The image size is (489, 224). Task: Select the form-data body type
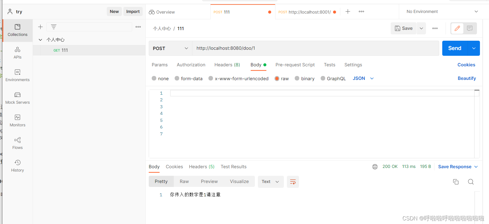pos(177,78)
